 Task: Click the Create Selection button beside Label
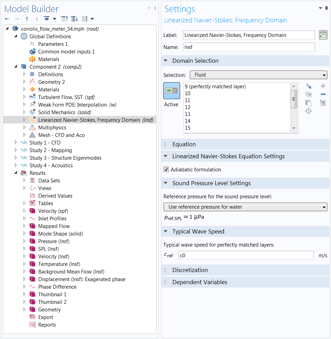coord(323,35)
